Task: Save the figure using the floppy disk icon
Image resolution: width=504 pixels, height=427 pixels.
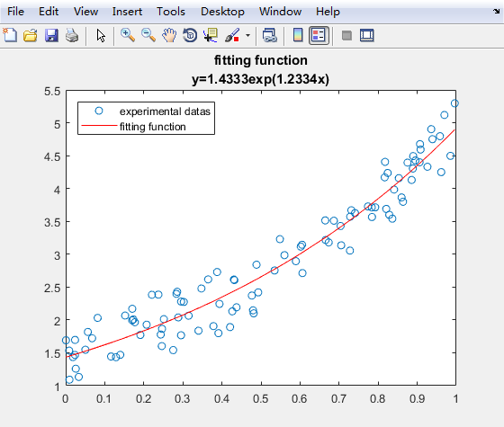Action: point(51,35)
